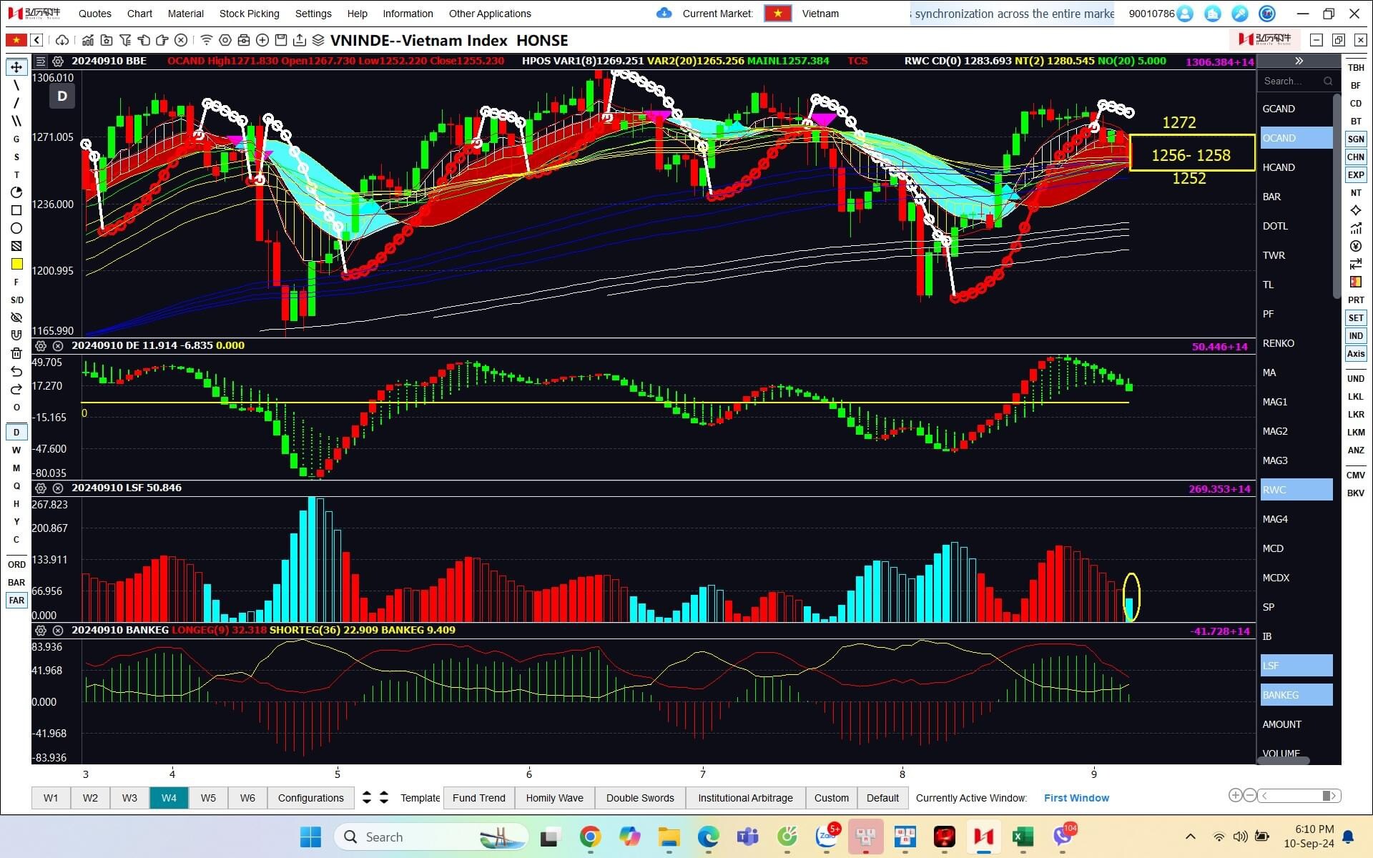This screenshot has height=858, width=1373.
Task: Select the parallel lines drawing tool
Action: pos(16,121)
